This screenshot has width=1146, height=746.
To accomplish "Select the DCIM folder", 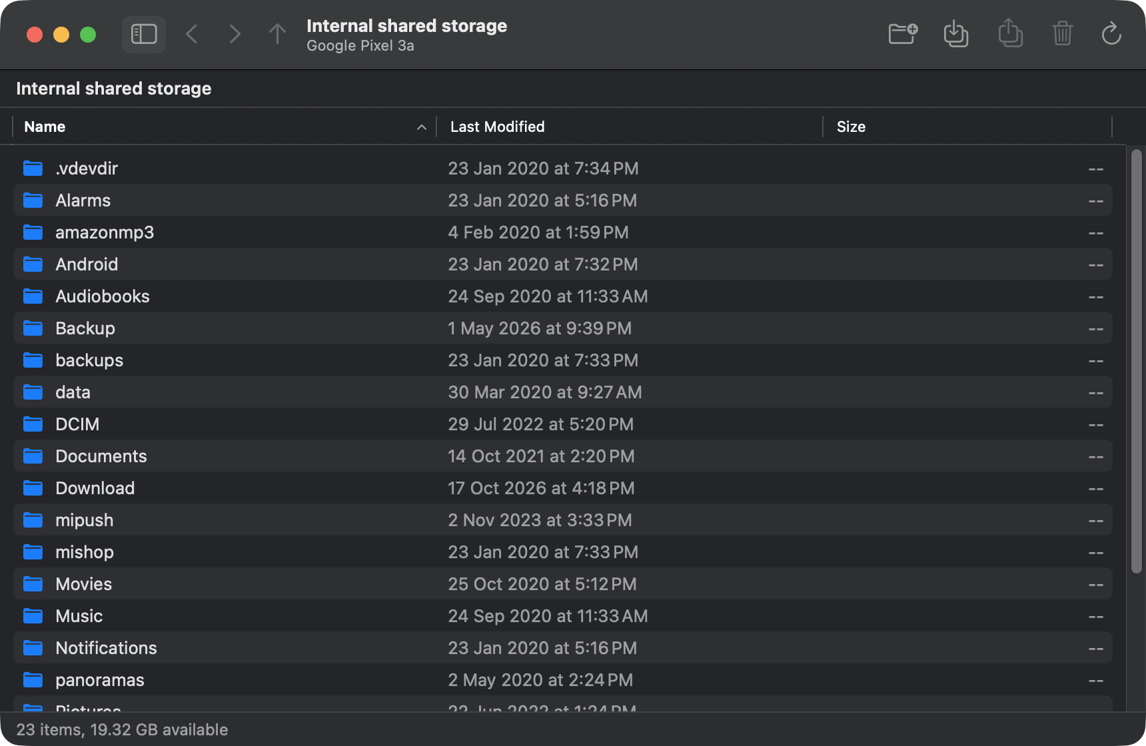I will click(x=562, y=424).
